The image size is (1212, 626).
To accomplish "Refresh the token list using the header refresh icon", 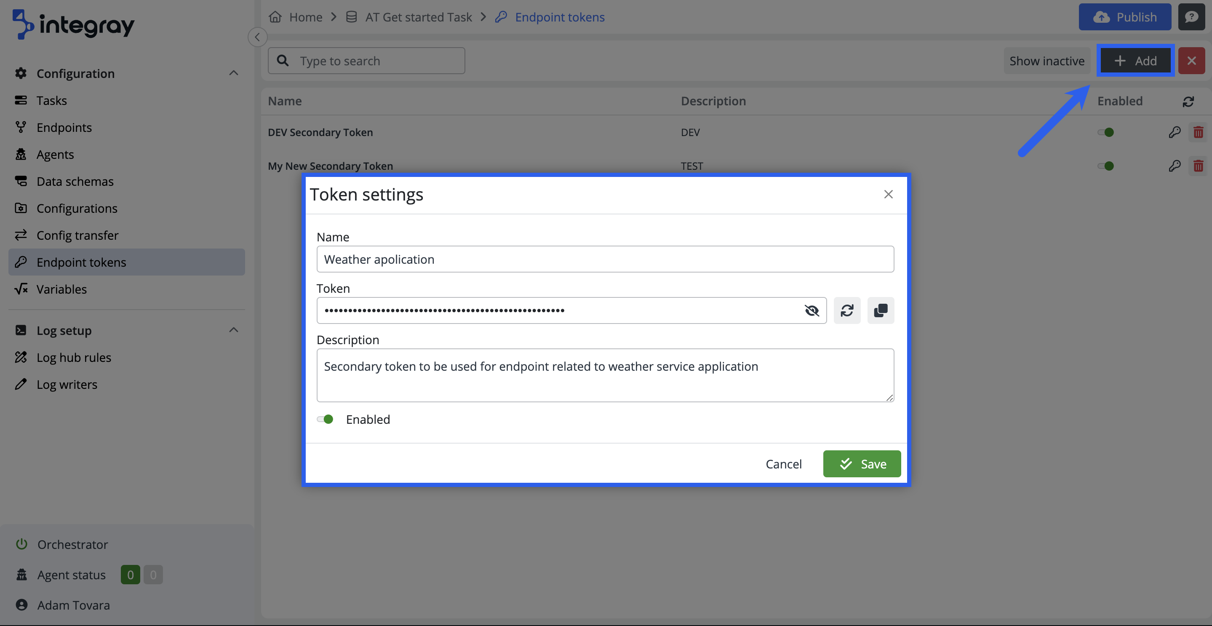I will click(1188, 101).
